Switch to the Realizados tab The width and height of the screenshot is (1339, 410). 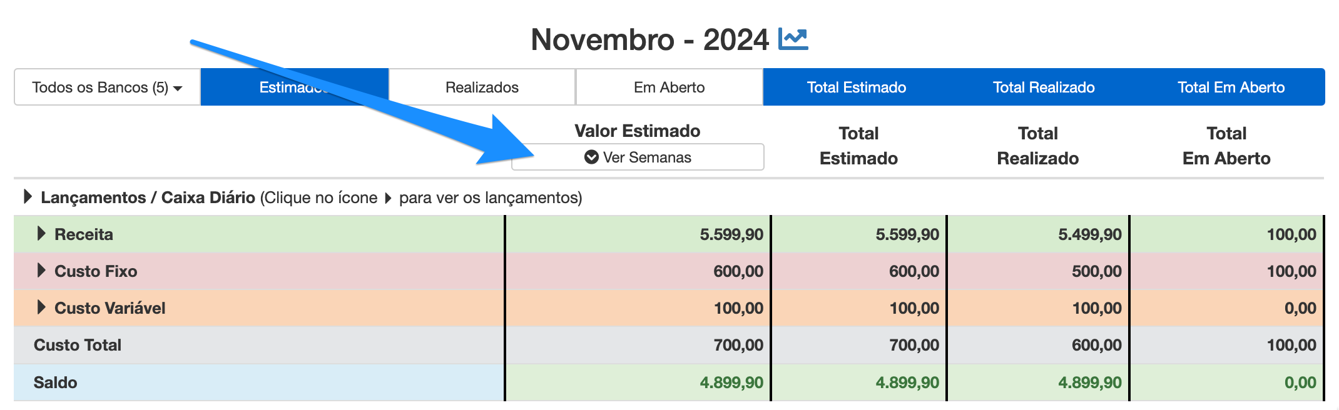482,87
